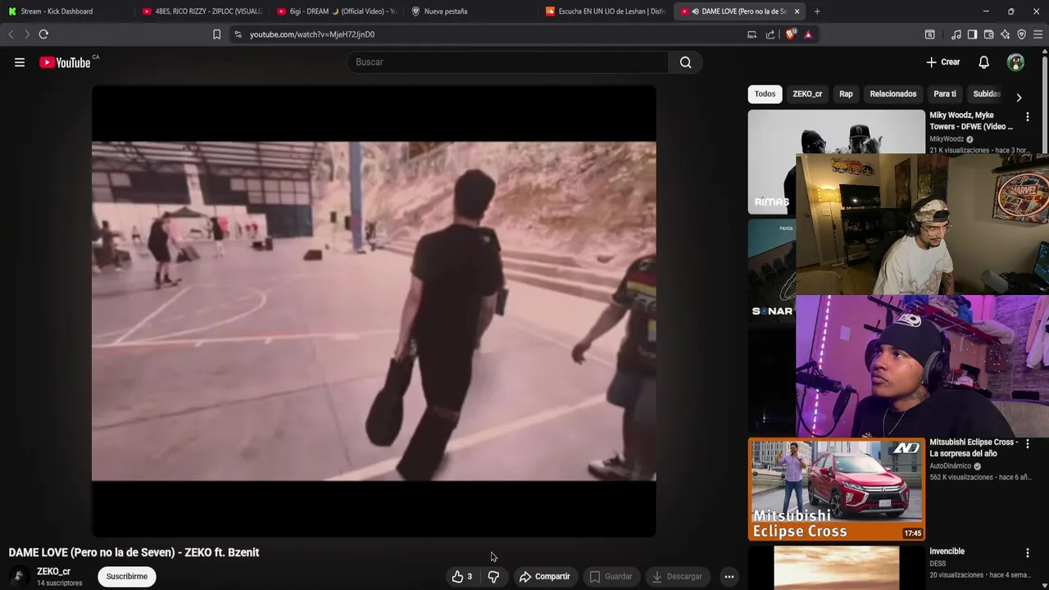1049x590 pixels.
Task: Open Mitsubishi Eclipse Cross thumbnail
Action: click(836, 489)
